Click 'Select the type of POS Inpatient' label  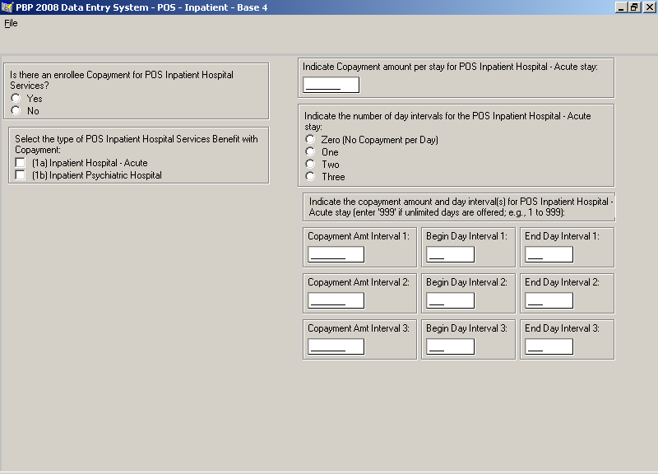point(137,144)
